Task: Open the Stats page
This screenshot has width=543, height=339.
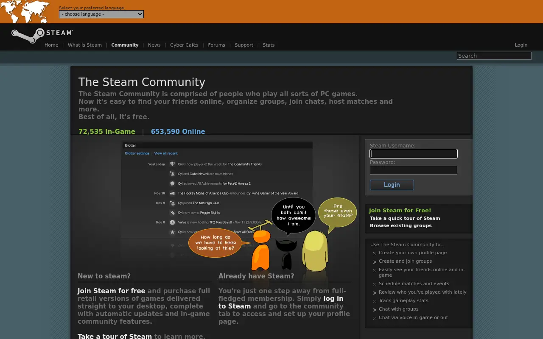Action: 269,45
